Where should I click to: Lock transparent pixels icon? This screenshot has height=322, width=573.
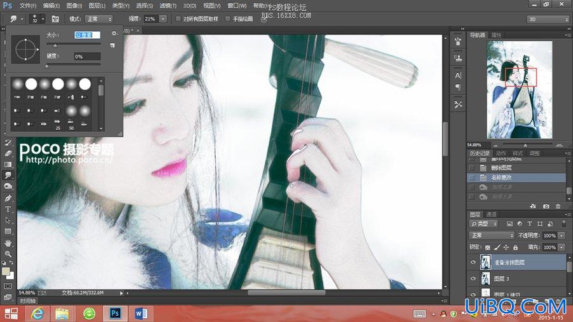pos(488,247)
